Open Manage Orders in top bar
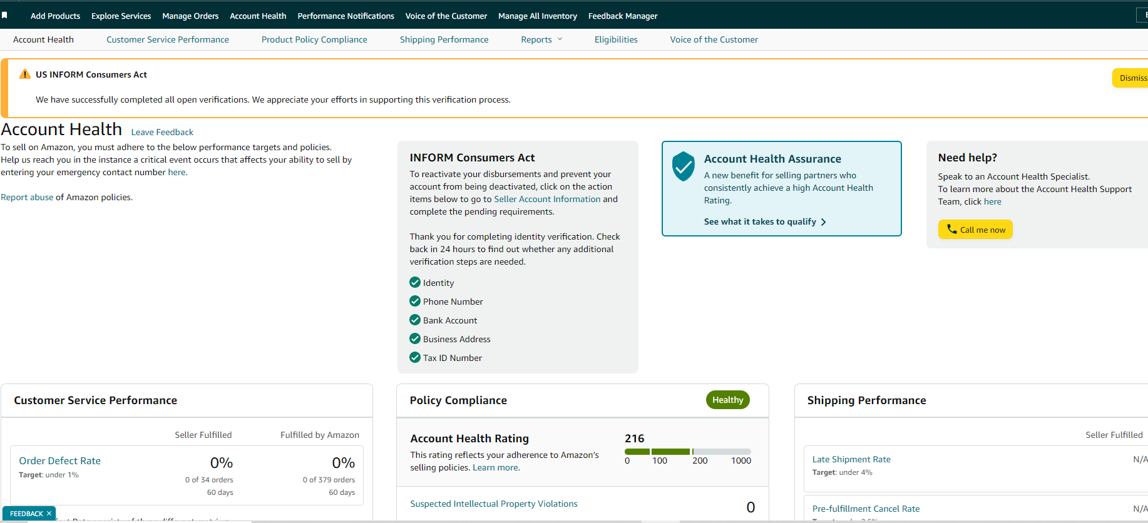 point(190,16)
